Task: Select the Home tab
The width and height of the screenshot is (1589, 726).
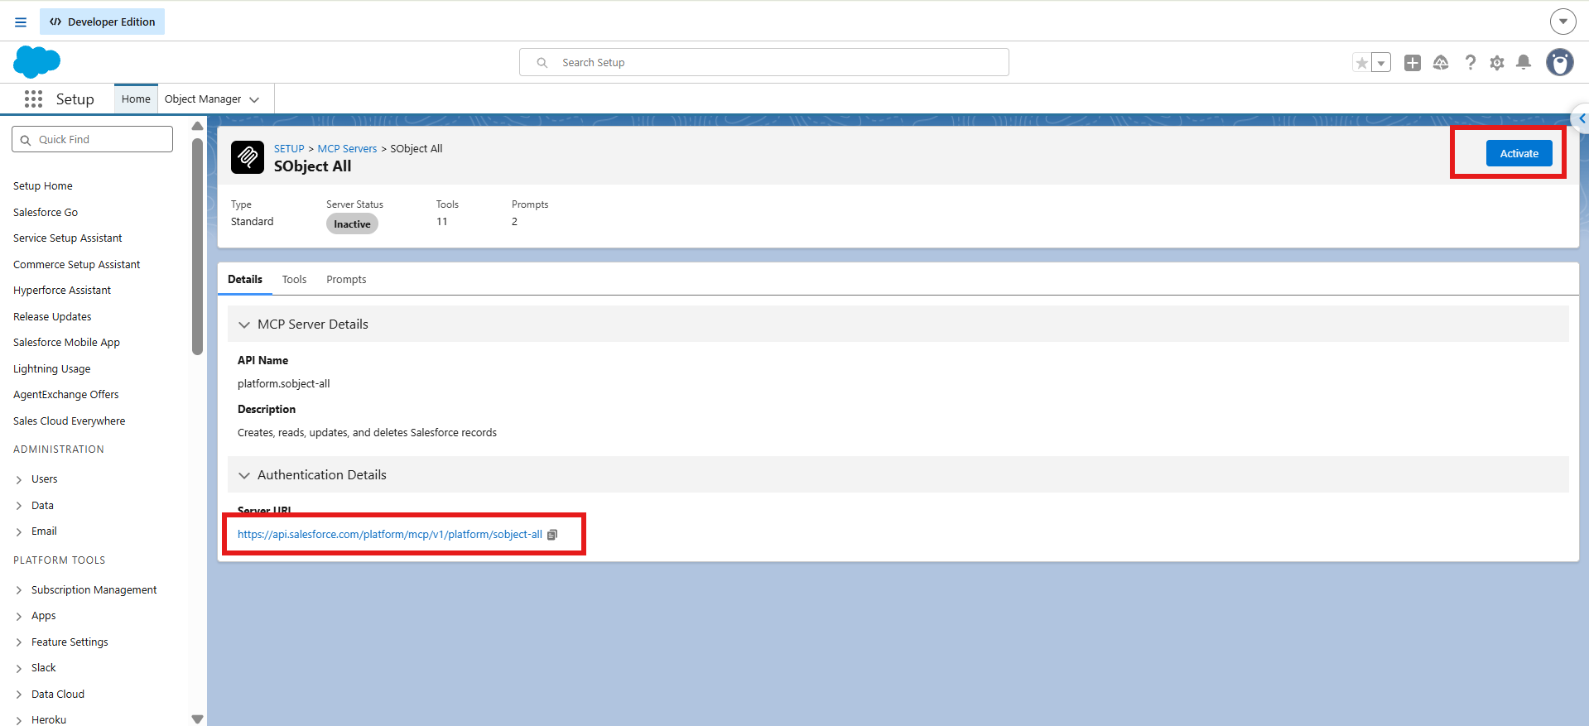Action: pos(136,99)
